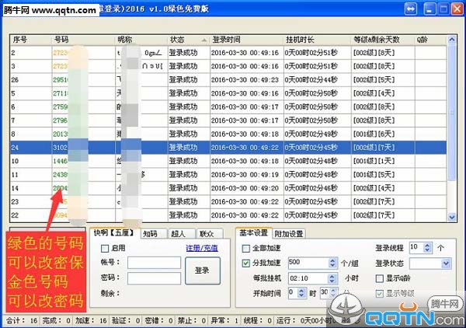Focus the 密码 input field
This screenshot has height=328, width=466.
[x=153, y=277]
